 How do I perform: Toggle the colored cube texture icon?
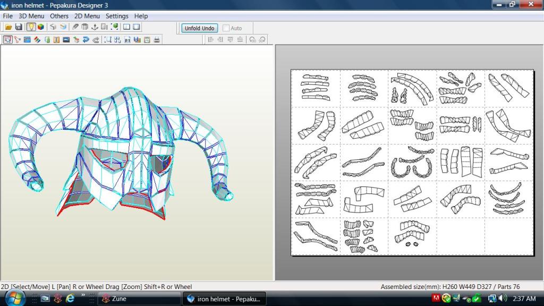click(x=41, y=27)
